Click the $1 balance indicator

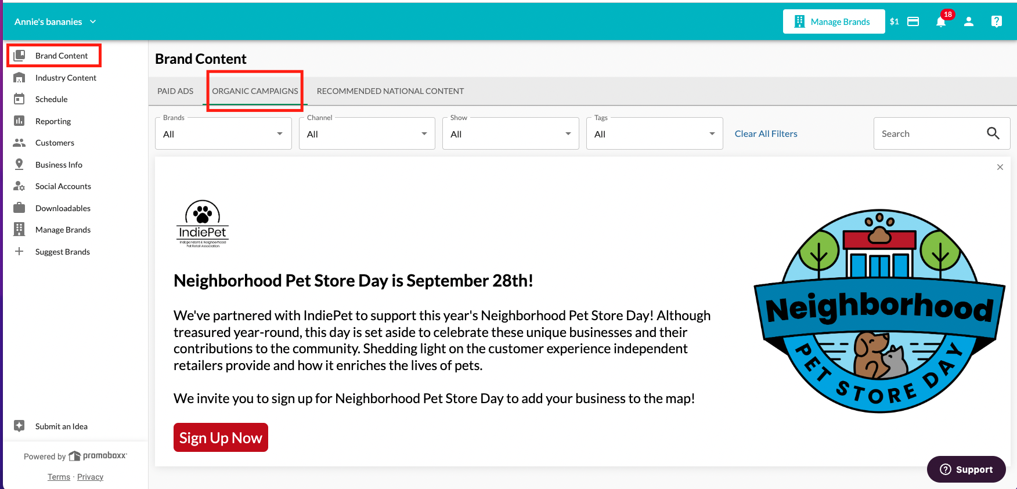(x=894, y=21)
